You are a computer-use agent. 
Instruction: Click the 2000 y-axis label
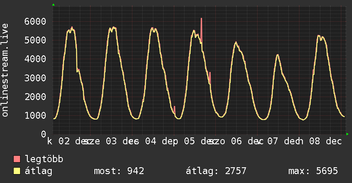coord(35,97)
